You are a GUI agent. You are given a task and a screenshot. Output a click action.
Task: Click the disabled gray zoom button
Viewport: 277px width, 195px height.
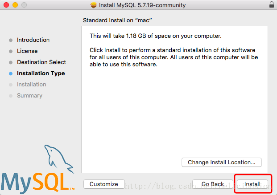pyautogui.click(x=23, y=5)
